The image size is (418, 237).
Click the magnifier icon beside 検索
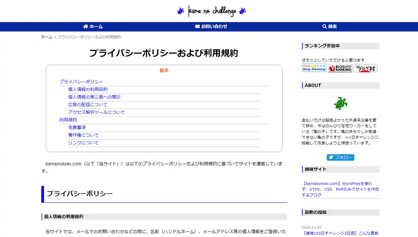point(325,26)
